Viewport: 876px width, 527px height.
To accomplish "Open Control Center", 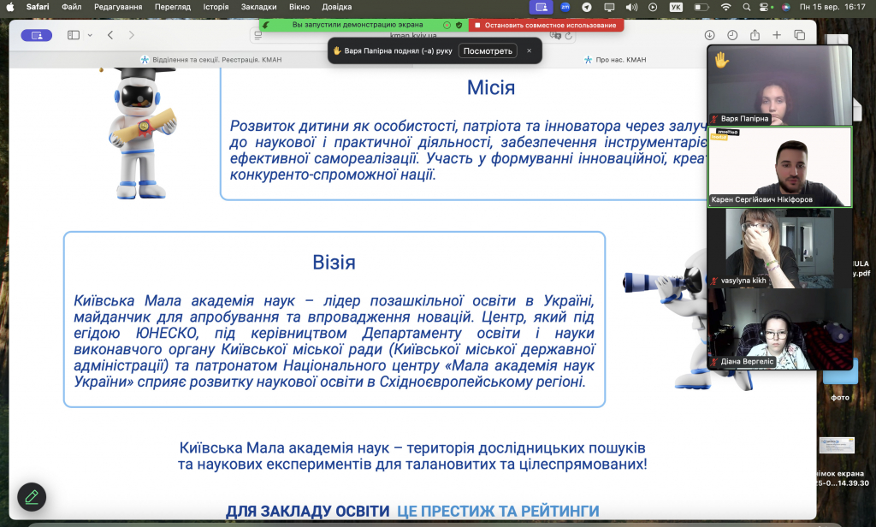I will [x=765, y=7].
